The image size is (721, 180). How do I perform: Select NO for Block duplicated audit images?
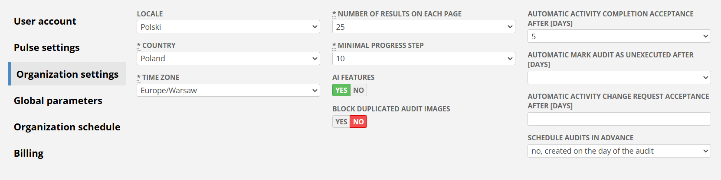point(358,122)
